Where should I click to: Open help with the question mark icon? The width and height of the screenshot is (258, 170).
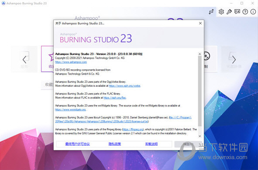[245, 12]
